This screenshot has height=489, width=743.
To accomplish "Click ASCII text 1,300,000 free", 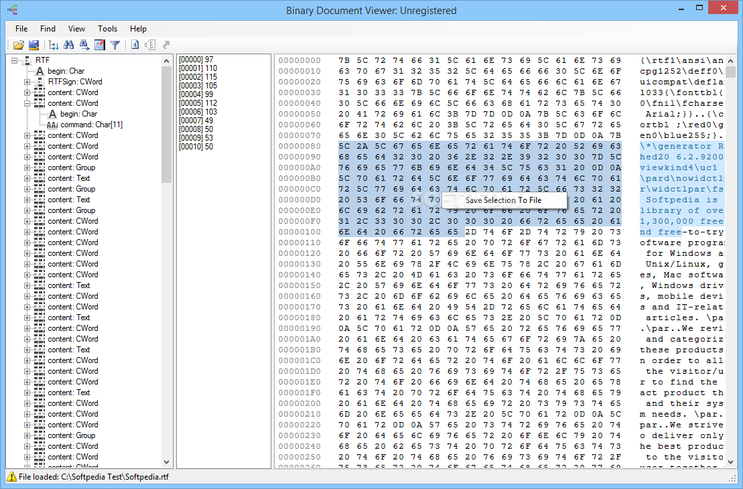I will [x=681, y=221].
